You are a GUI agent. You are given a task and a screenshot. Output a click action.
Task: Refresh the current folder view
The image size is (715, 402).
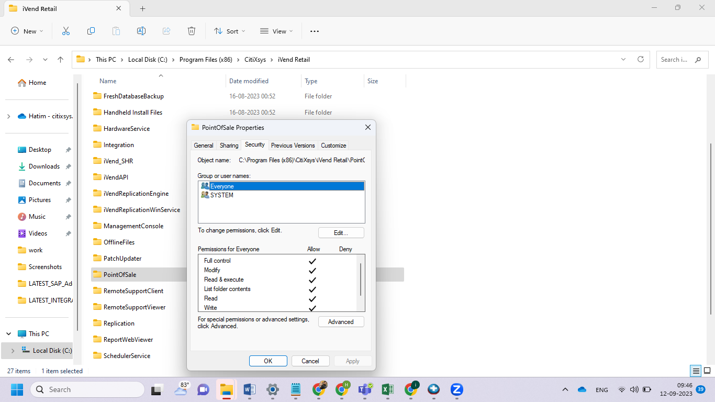641,60
